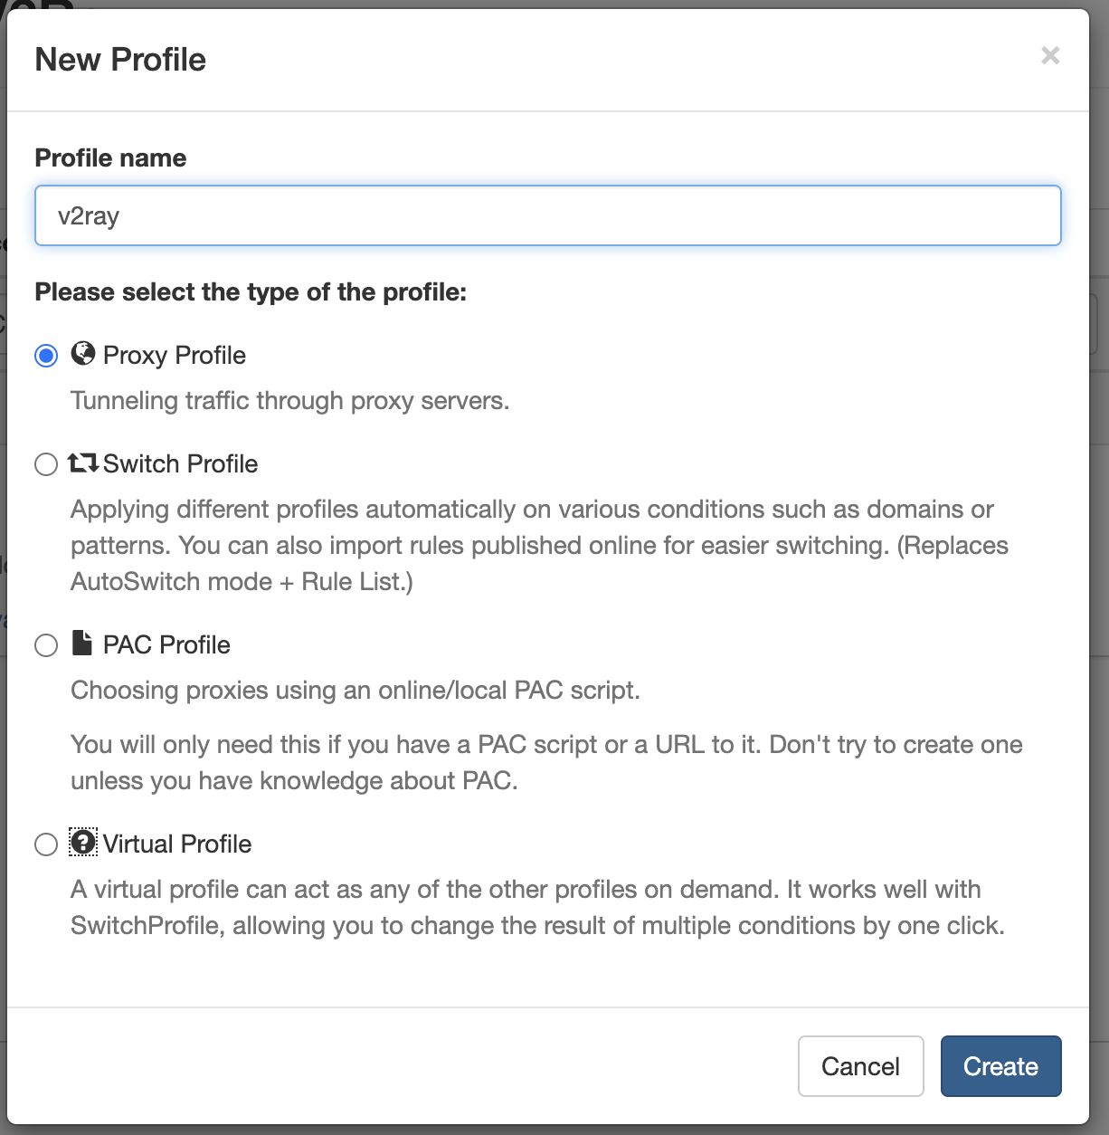This screenshot has height=1135, width=1109.
Task: Click the Create button
Action: click(x=1000, y=1066)
